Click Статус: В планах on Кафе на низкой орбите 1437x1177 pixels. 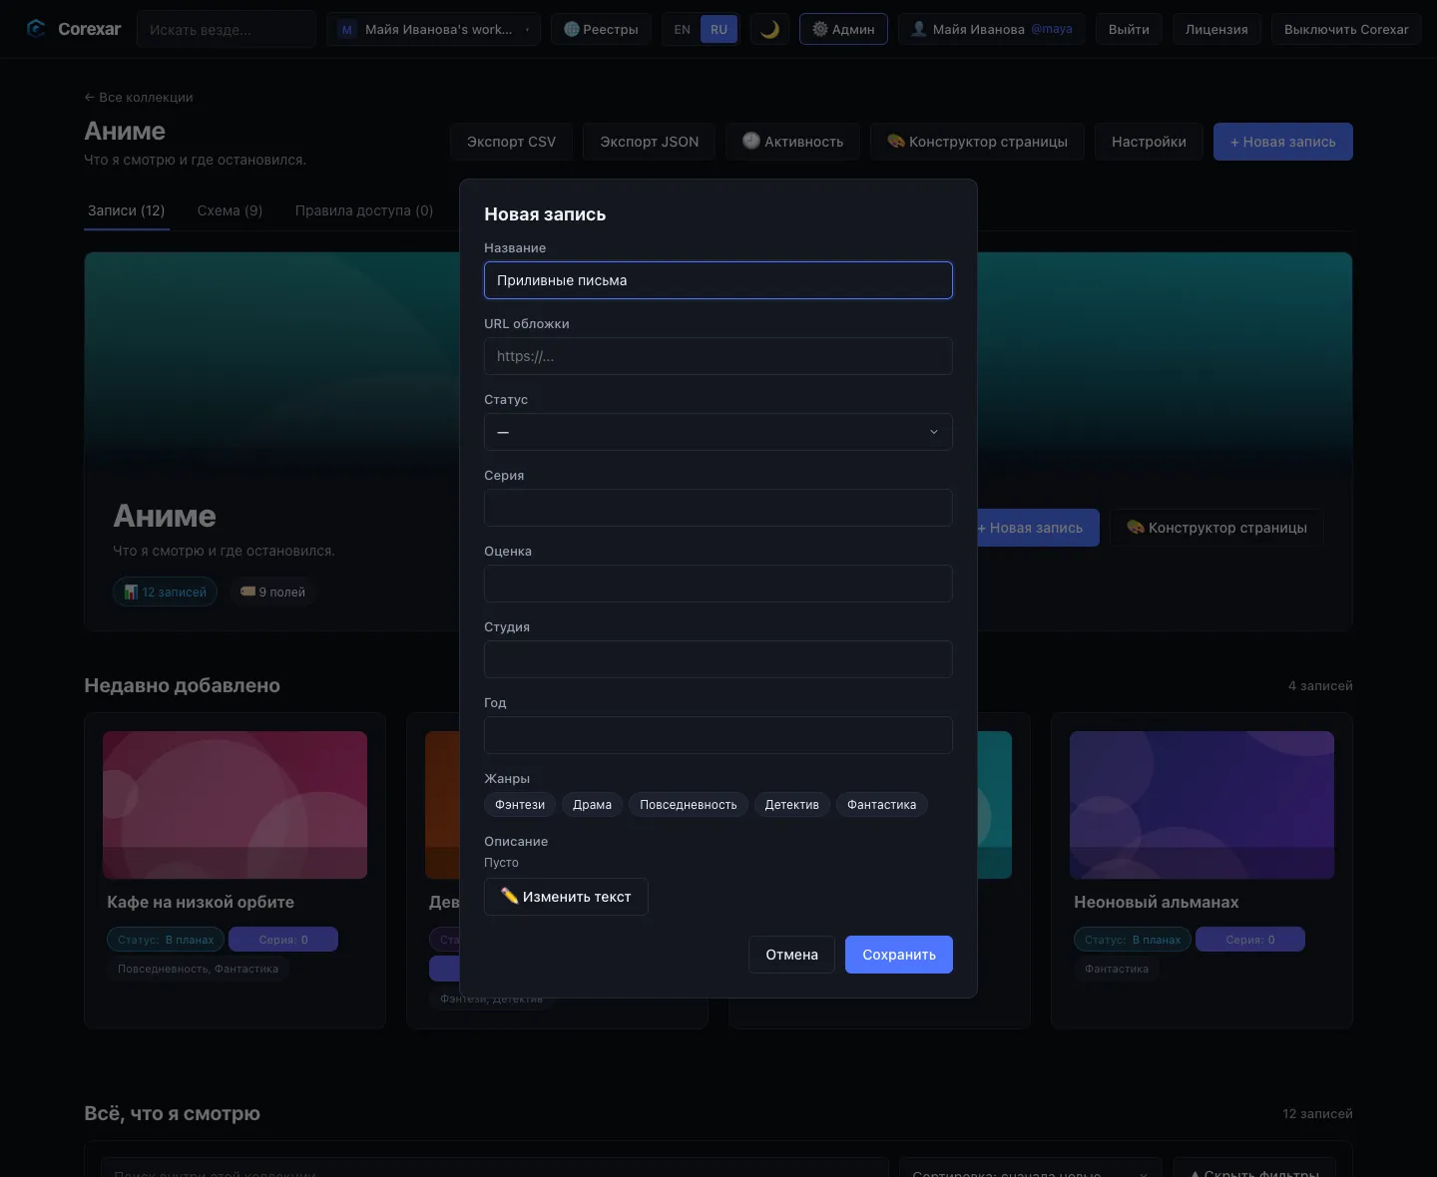pos(166,940)
